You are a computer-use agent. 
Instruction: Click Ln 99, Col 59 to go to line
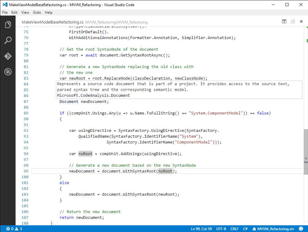click(201, 229)
